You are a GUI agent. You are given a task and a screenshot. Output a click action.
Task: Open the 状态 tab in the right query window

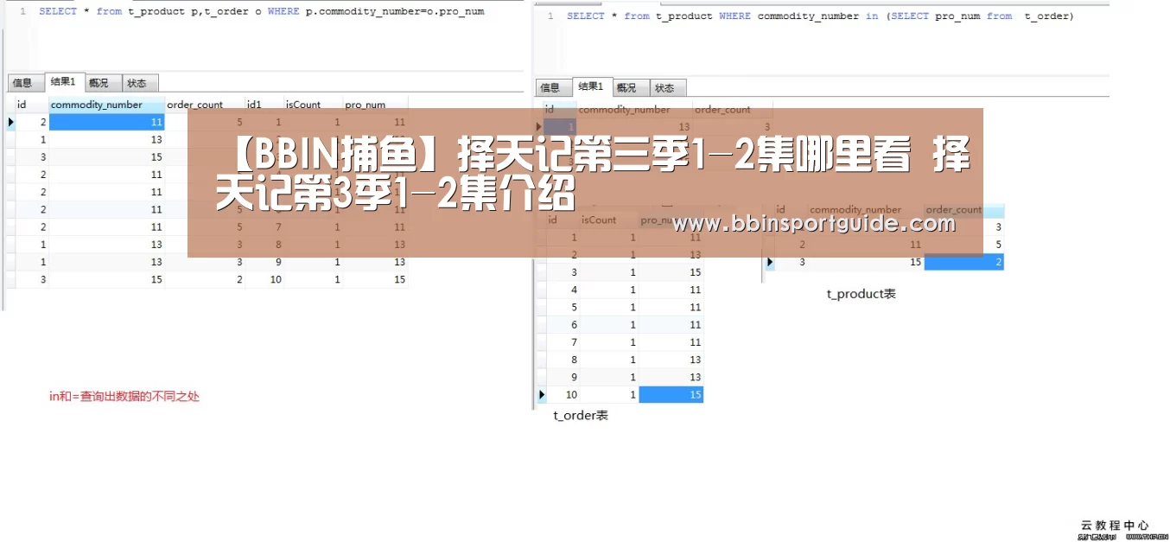click(x=666, y=87)
